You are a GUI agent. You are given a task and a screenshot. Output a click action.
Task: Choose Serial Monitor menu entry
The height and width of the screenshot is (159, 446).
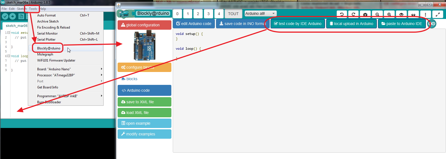click(x=47, y=34)
